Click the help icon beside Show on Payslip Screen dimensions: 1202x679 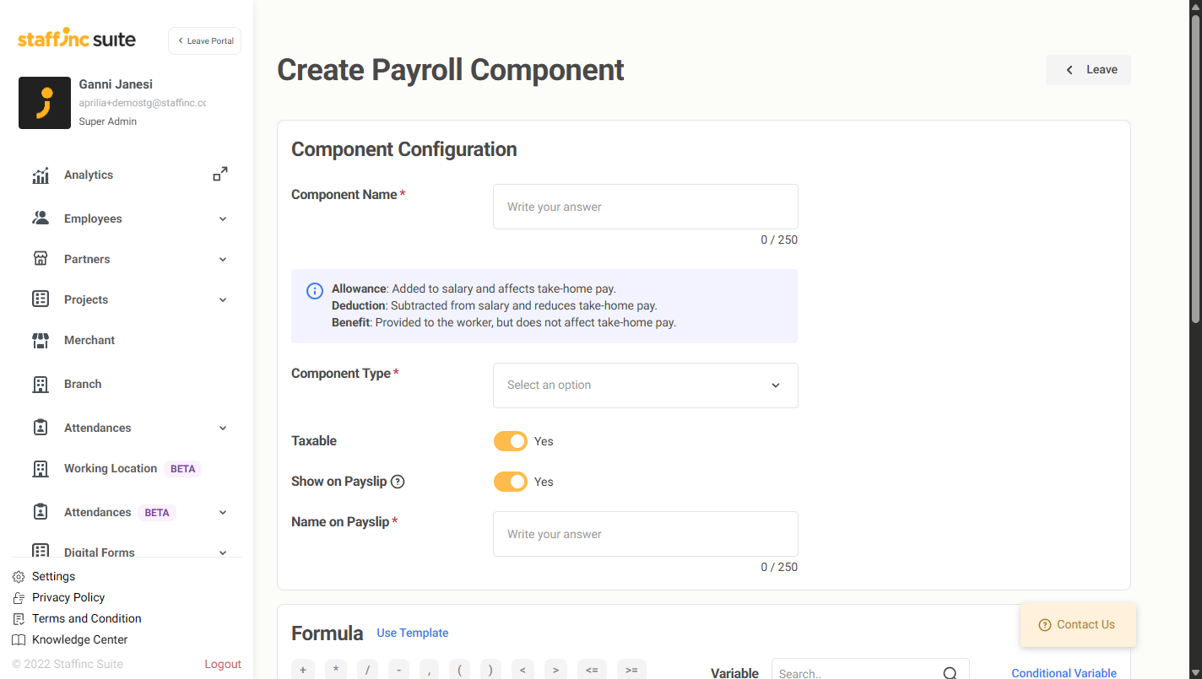coord(398,482)
